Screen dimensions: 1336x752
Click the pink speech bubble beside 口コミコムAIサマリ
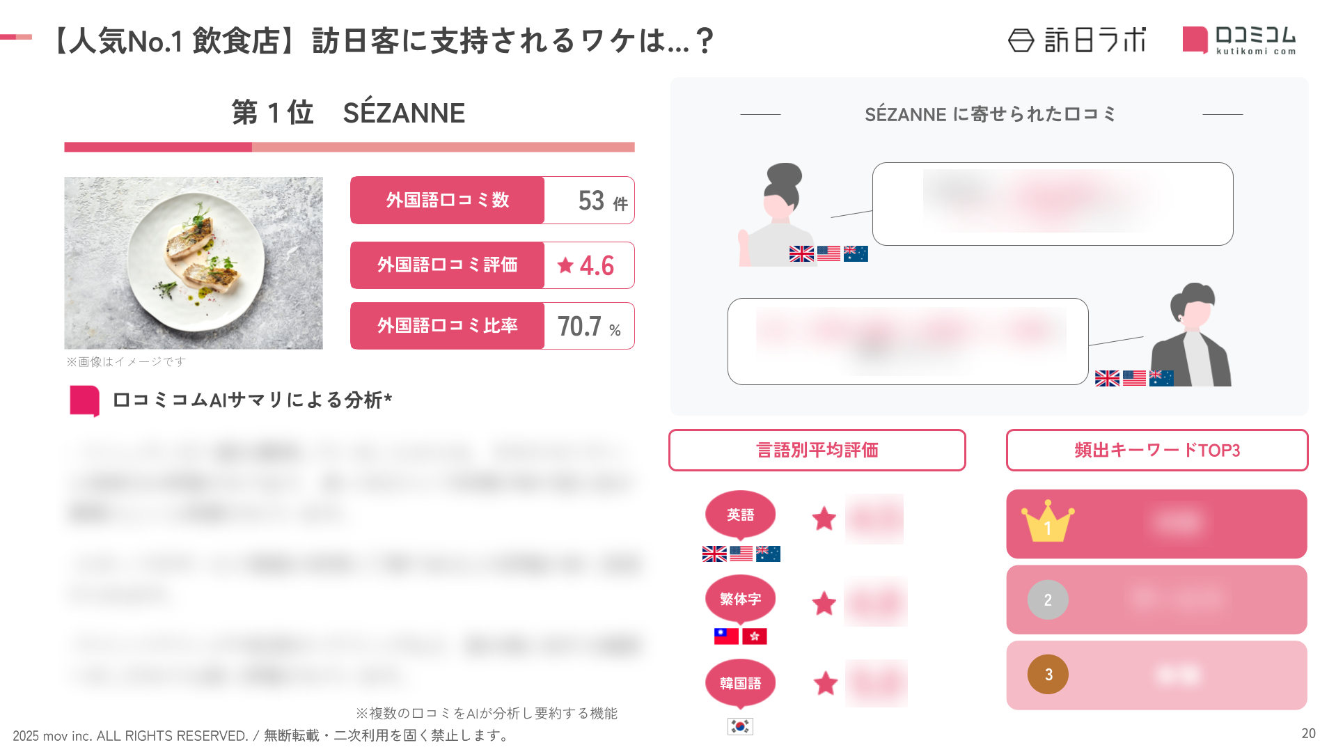point(85,400)
